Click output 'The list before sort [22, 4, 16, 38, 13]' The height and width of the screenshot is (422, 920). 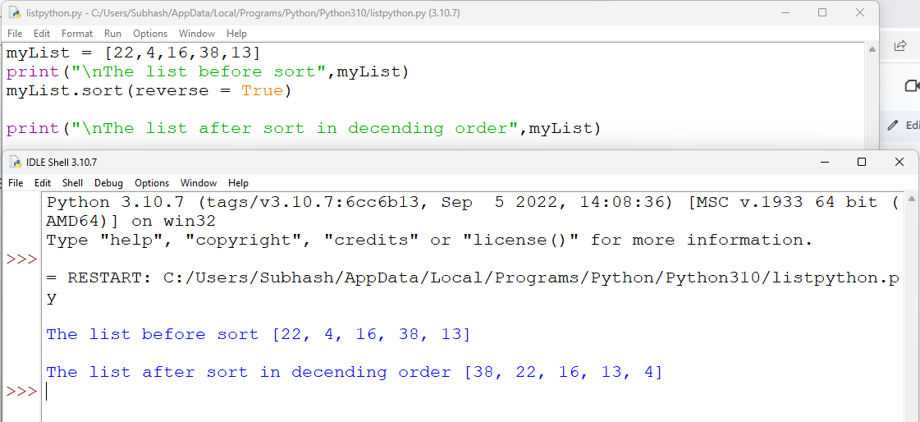tap(259, 334)
